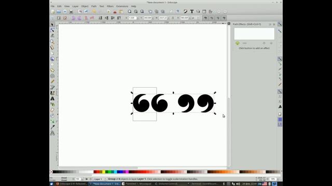Screen dimensions: 332x186
Task: Select the Gradient tool
Action: tap(52, 121)
